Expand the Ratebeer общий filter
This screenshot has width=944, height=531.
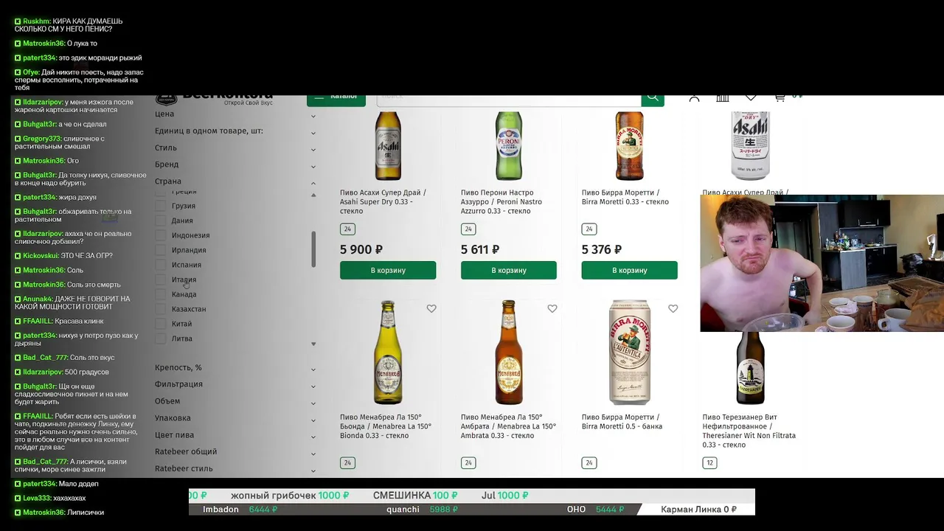coord(235,452)
